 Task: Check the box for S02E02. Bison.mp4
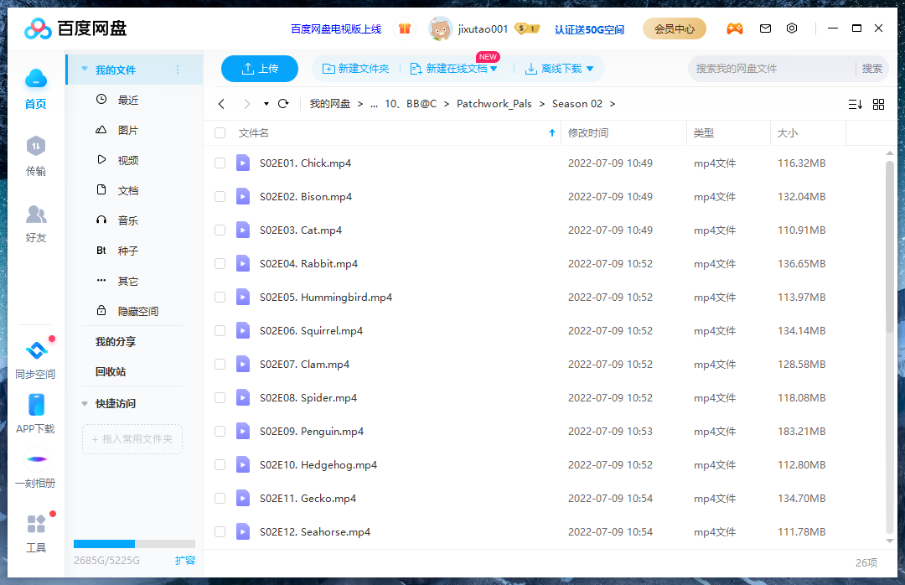tap(220, 196)
